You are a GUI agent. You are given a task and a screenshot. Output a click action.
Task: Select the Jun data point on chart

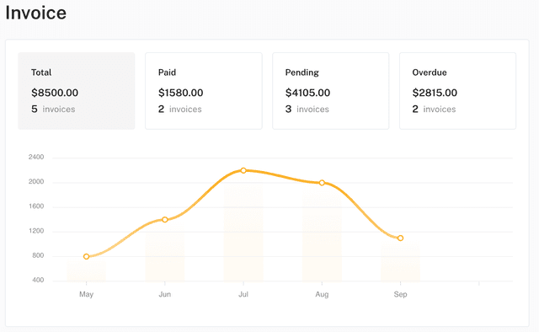165,219
